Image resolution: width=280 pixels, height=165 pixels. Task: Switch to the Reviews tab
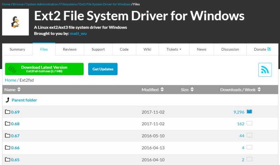coord(70,50)
